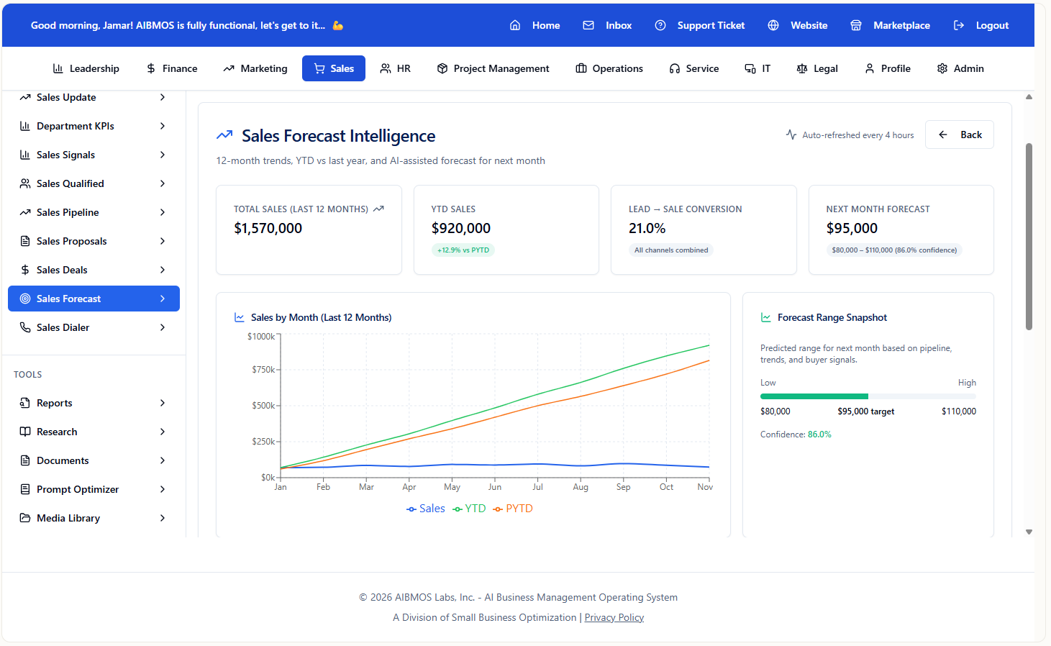The width and height of the screenshot is (1051, 646).
Task: Click the +12.9% vs PYTD badge
Action: pyautogui.click(x=463, y=250)
